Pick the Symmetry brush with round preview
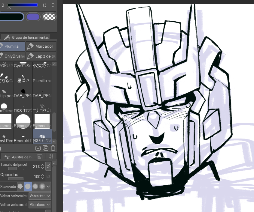The width and height of the screenshot is (254, 212). point(23,121)
